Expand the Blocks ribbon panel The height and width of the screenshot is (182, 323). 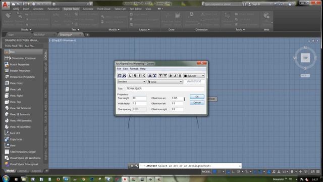pos(26,30)
